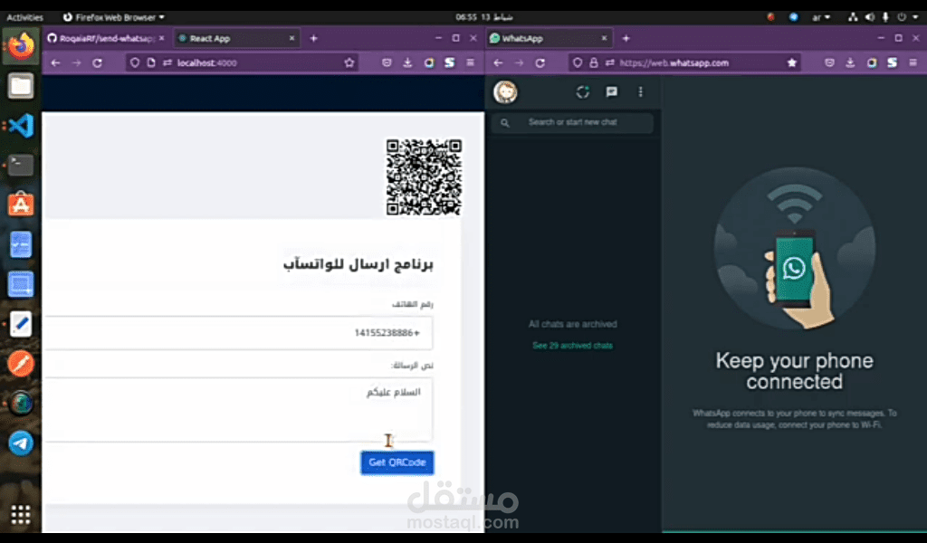Open the Status view in WhatsApp Web
The height and width of the screenshot is (543, 927).
click(x=583, y=91)
